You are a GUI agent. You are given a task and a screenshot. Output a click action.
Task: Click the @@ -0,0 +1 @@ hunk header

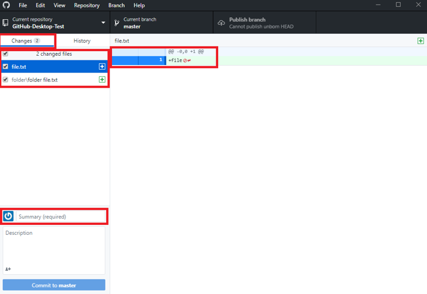point(186,52)
